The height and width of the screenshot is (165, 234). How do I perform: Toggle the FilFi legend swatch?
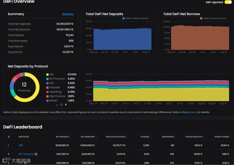tap(48, 83)
